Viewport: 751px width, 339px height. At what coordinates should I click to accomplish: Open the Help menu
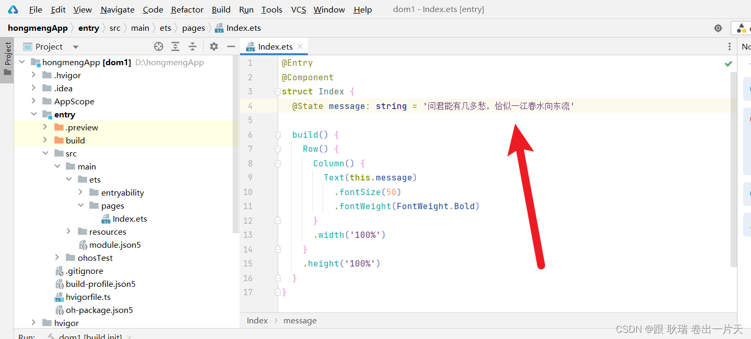coord(363,9)
